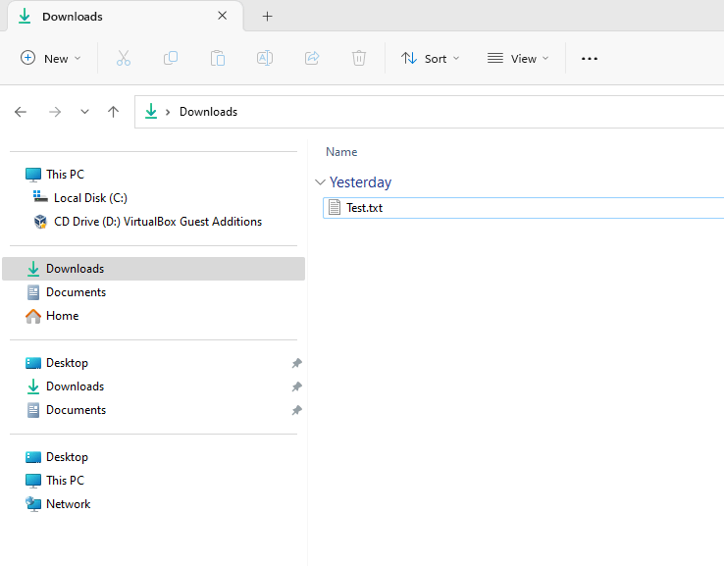Click pin icon beside Desktop
Viewport: 724px width, 566px height.
click(x=296, y=363)
